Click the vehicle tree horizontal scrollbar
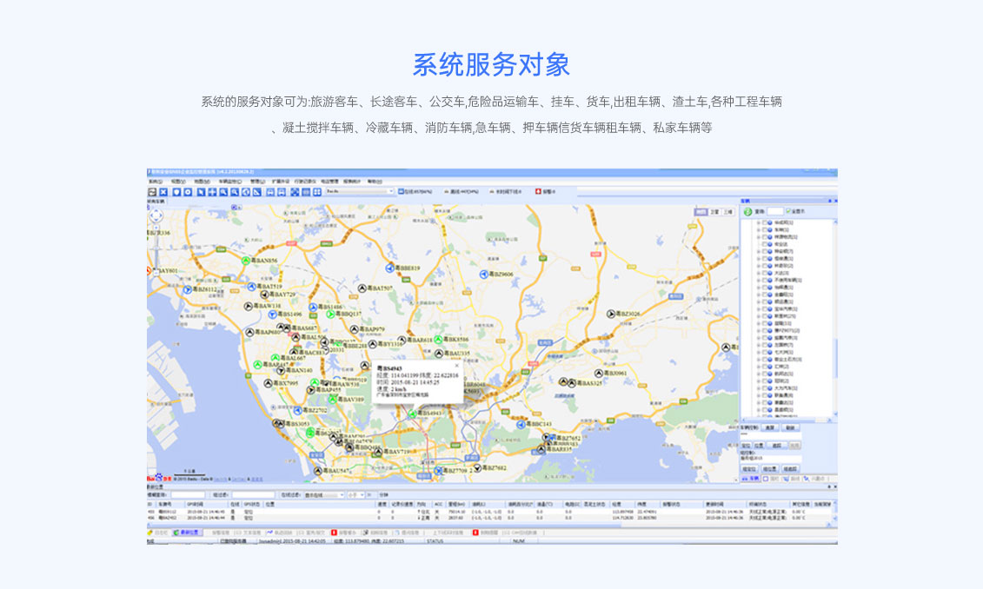Image resolution: width=983 pixels, height=589 pixels. (x=787, y=420)
